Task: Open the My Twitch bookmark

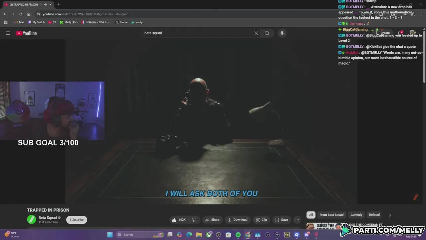Action: (x=36, y=22)
